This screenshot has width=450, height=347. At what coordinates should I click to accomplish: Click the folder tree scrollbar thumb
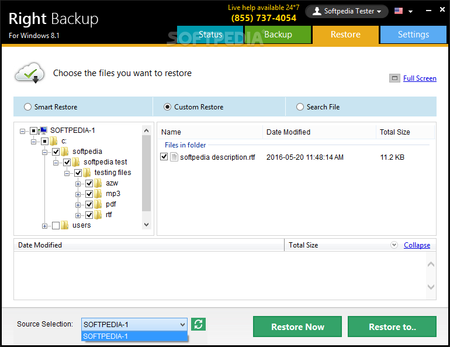146,173
